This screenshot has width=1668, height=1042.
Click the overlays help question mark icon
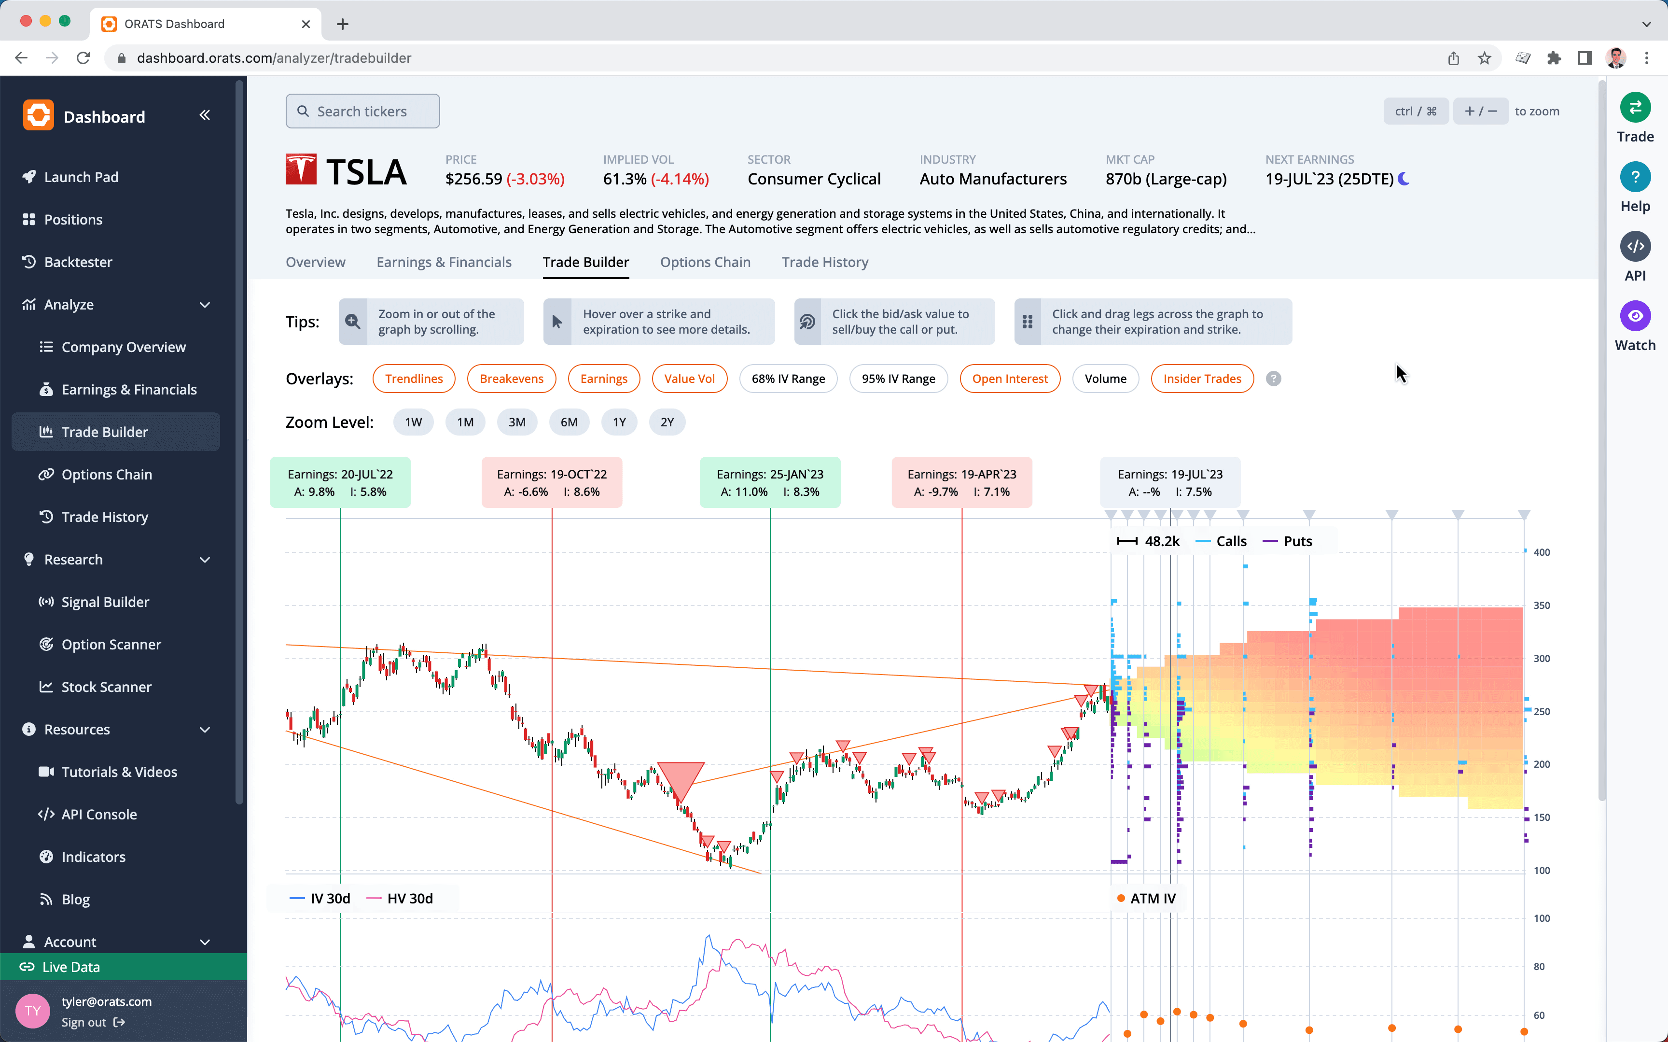pos(1273,379)
